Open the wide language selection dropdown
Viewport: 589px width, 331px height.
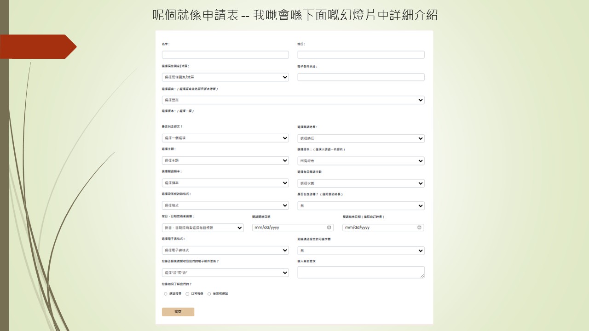pyautogui.click(x=293, y=100)
